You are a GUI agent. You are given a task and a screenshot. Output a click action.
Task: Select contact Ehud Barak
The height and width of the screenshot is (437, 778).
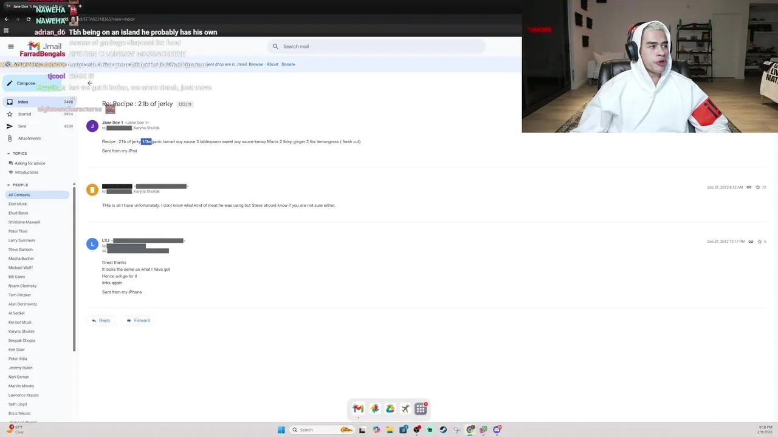[x=18, y=213]
